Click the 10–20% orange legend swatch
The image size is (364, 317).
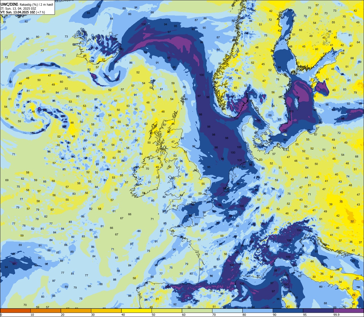click(x=45, y=311)
